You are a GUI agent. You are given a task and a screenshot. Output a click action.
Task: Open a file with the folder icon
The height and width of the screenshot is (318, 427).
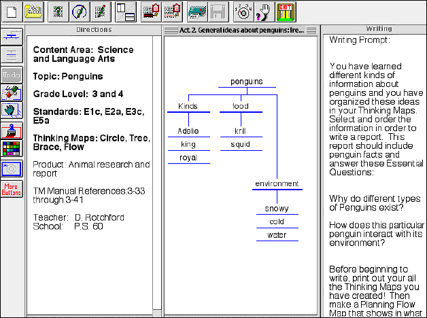pyautogui.click(x=33, y=11)
